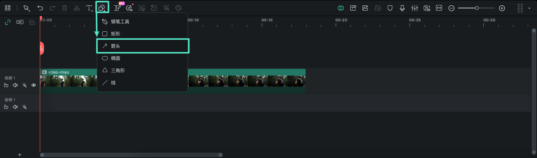Mute the 音频 1 track speaker
Viewport: 537px width, 158px height.
15,107
